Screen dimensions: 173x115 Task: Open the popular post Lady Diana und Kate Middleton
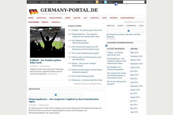(124, 36)
